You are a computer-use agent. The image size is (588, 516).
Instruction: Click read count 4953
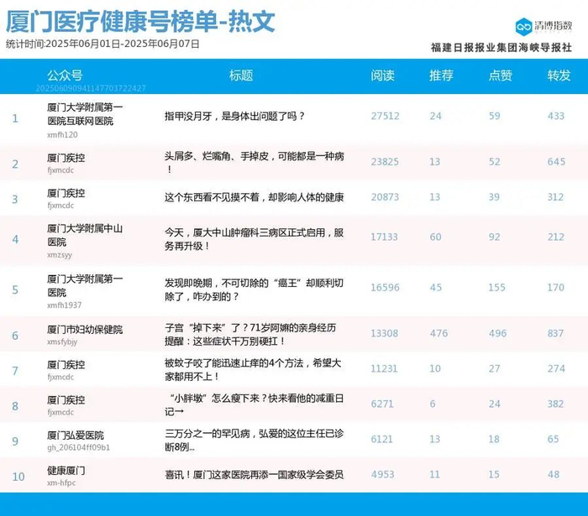(x=382, y=474)
